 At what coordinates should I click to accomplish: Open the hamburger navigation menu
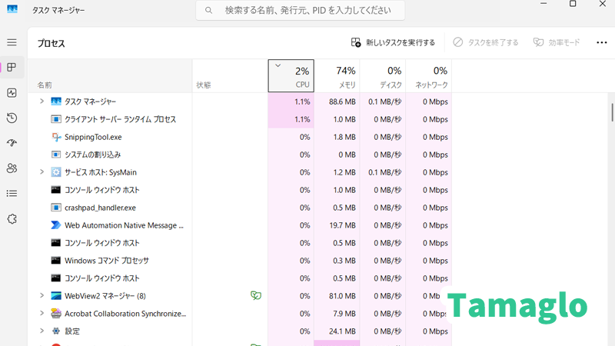pos(12,42)
